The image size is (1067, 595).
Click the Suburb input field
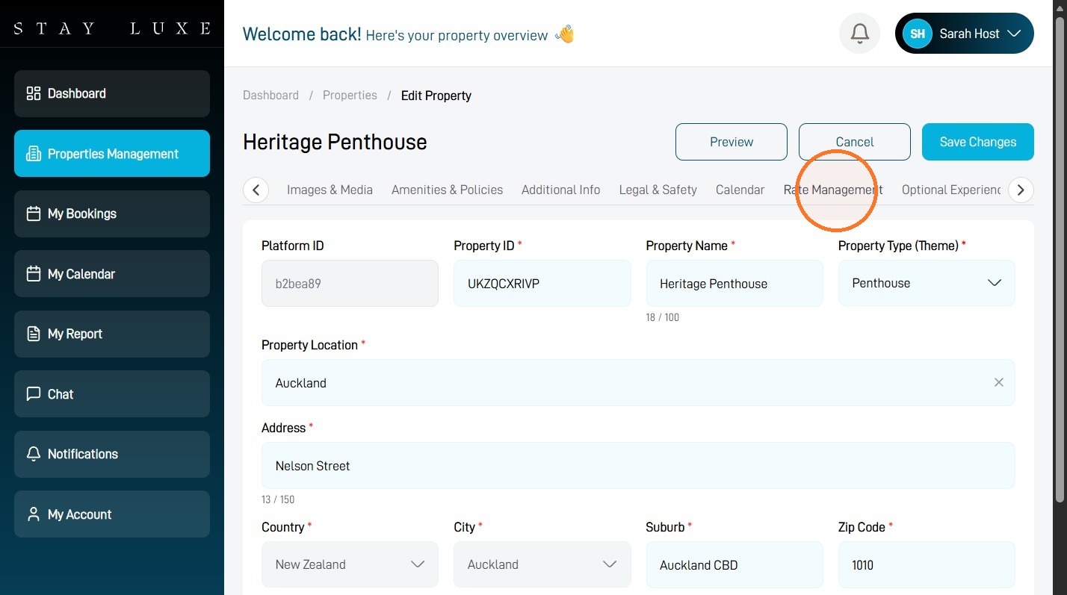click(734, 564)
